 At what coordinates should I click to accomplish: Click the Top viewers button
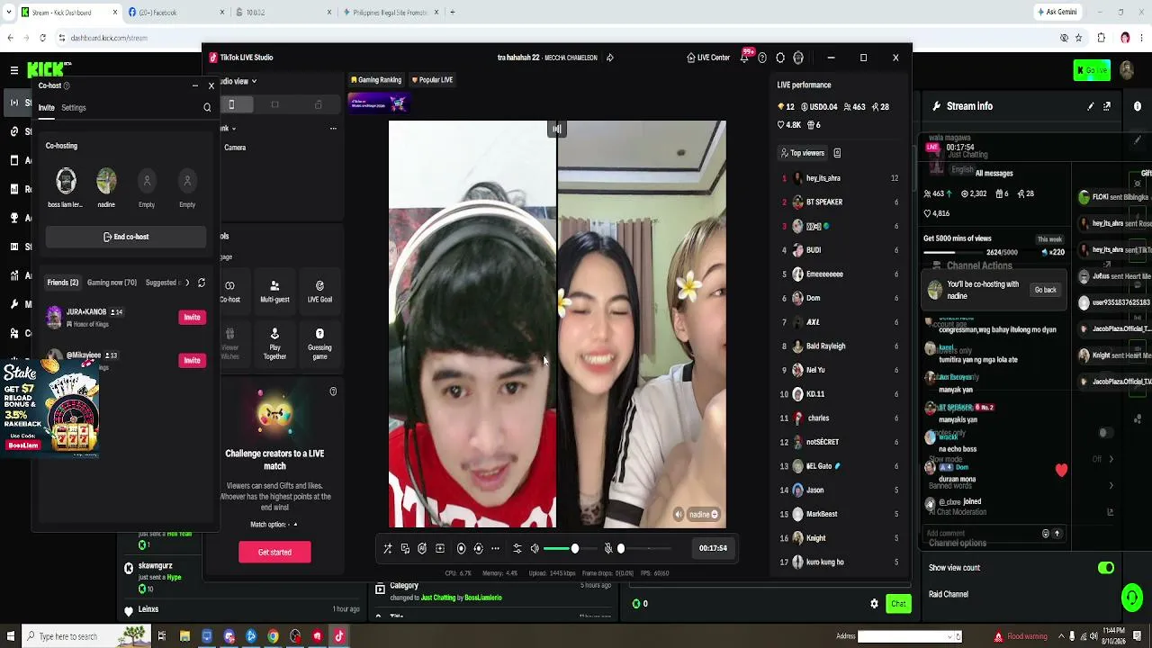pyautogui.click(x=803, y=153)
